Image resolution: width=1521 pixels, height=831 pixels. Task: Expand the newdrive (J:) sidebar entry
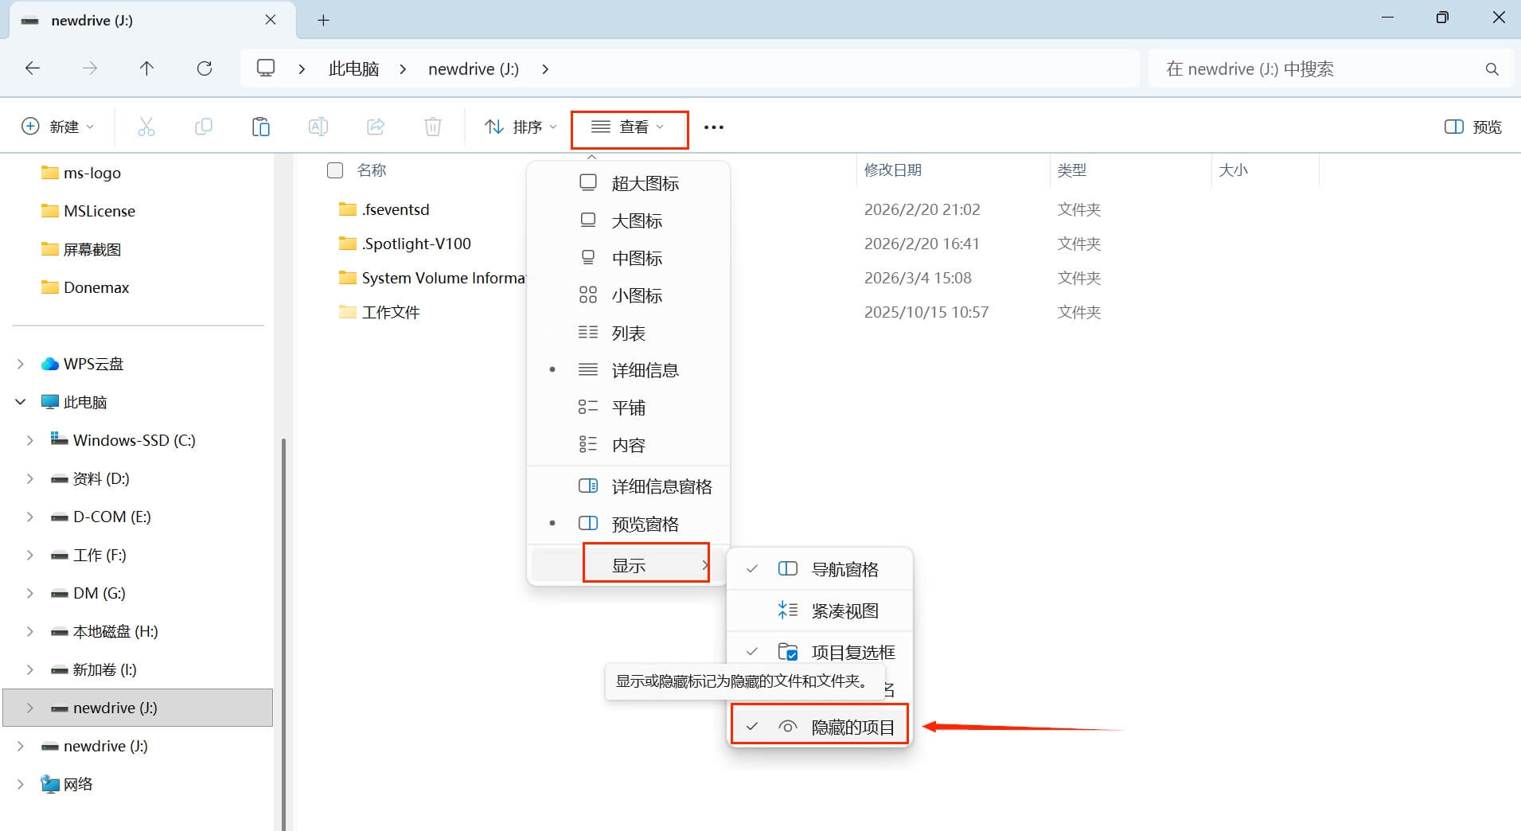pyautogui.click(x=30, y=707)
